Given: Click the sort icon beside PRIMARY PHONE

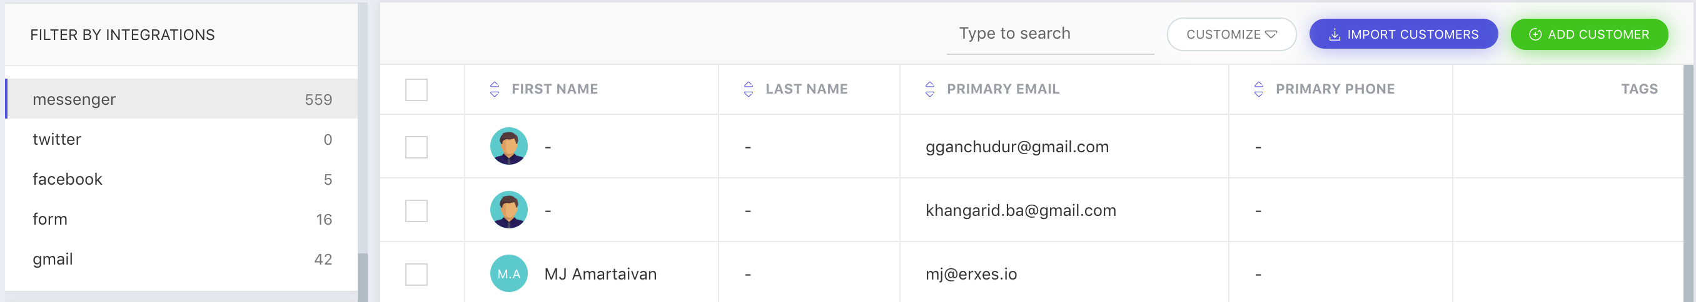Looking at the screenshot, I should [1258, 89].
